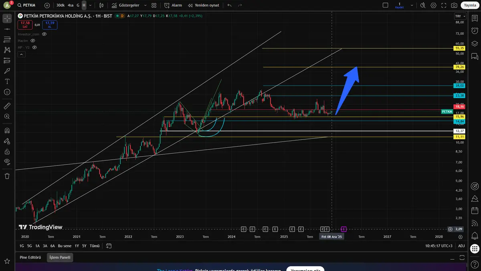The image size is (481, 271).
Task: Open the calendar panel
Action: tap(475, 210)
